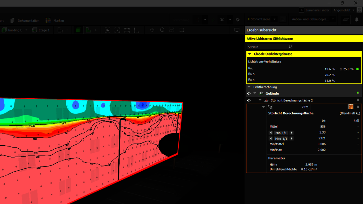Click the 3D view green cube icon
Viewport: 363px width, 204px height.
pos(78,30)
